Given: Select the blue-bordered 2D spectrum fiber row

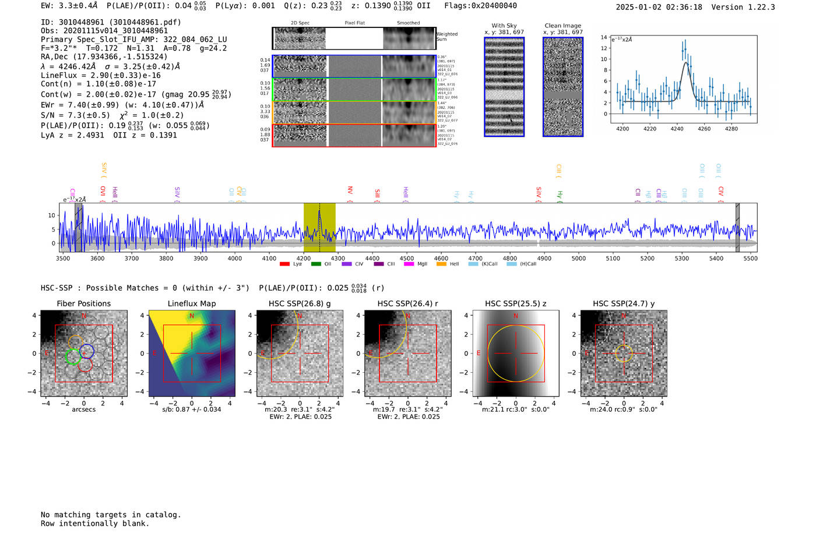Looking at the screenshot, I should point(354,66).
